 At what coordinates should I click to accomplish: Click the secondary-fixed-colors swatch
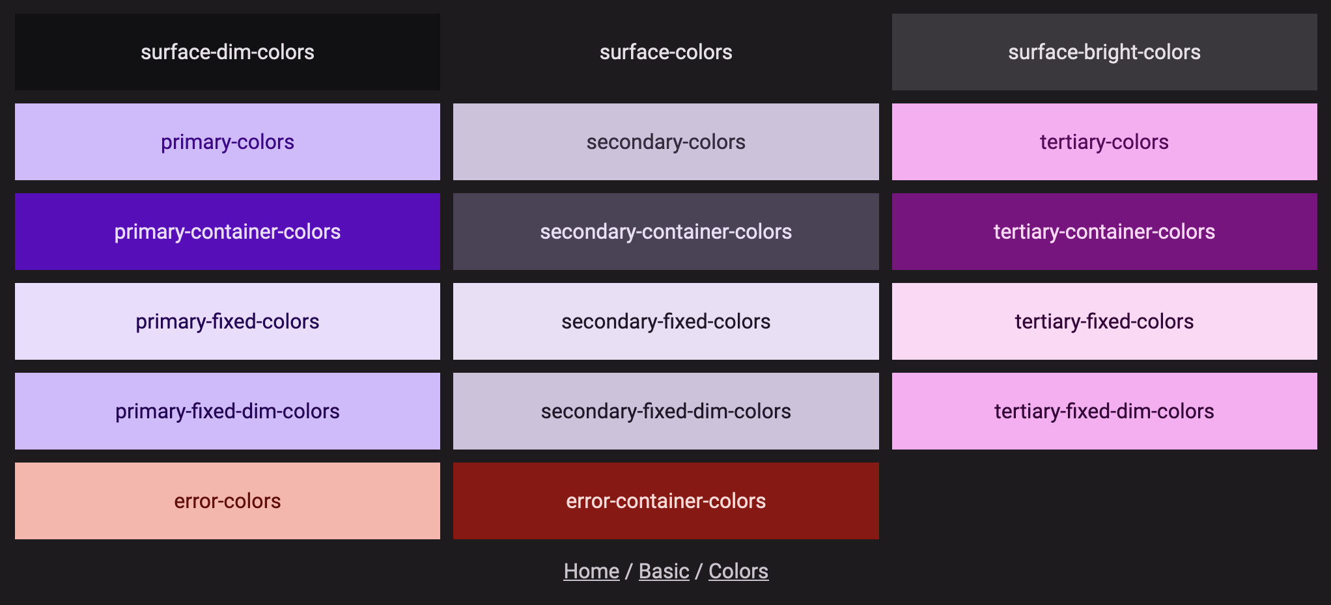(665, 321)
